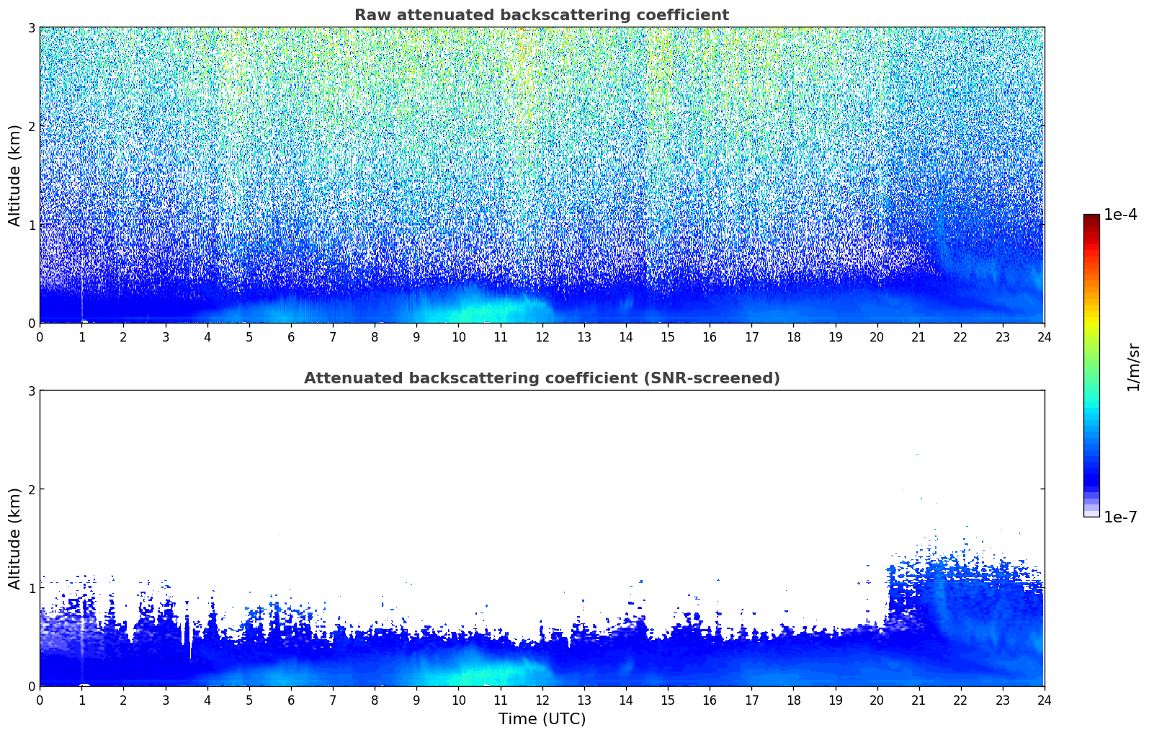1149x735 pixels.
Task: Click the '1e-7' colorbar minimum label
Action: 1121,517
